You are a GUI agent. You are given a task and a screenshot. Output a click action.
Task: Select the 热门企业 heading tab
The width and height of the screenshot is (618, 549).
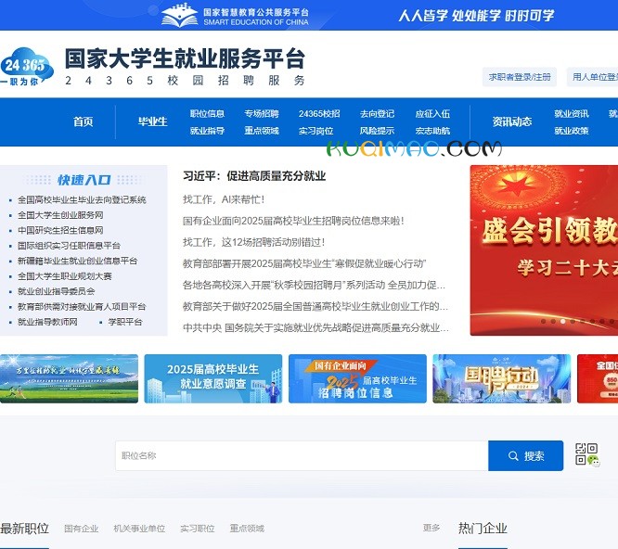pos(483,529)
